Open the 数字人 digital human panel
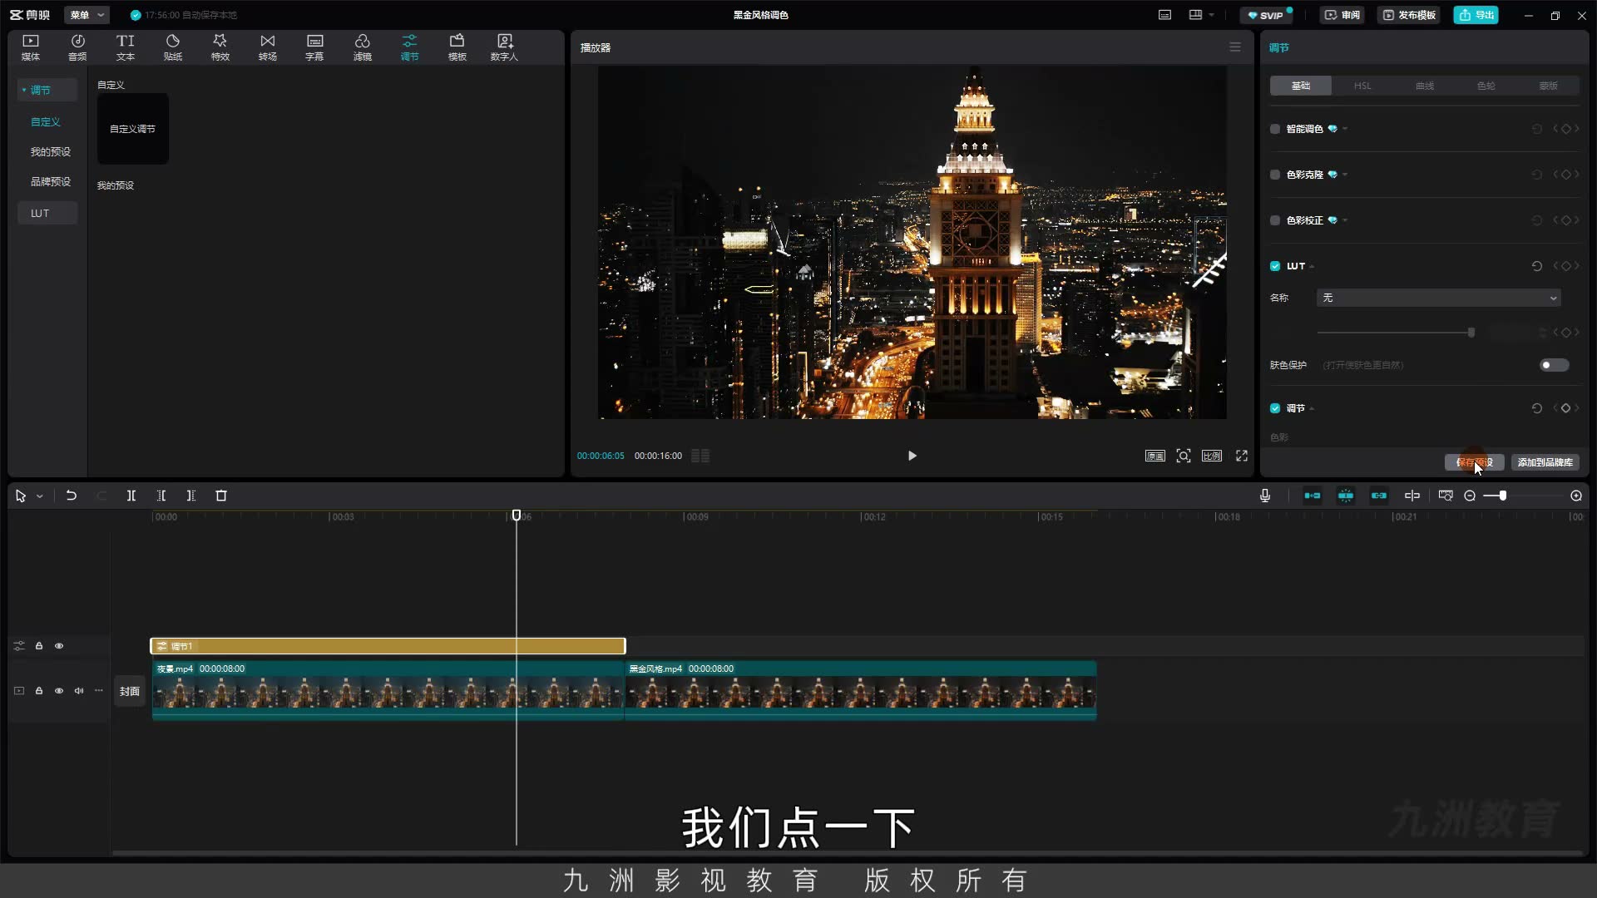This screenshot has height=898, width=1597. [504, 47]
